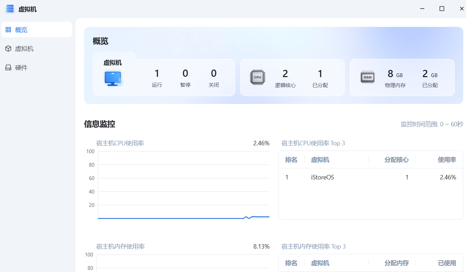Screen dimensions: 466x272
Task: Click the virtual machine app logo icon
Action: [10, 9]
